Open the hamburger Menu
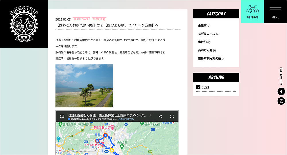 275,11
